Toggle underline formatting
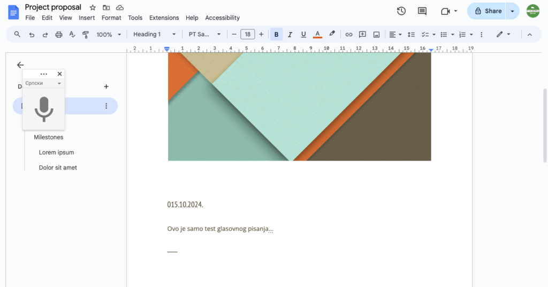548x287 pixels. point(303,35)
